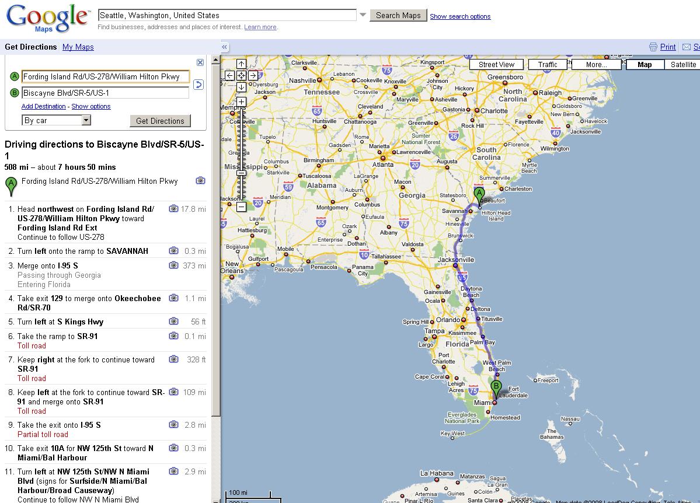Switch map to Satellite view
The width and height of the screenshot is (700, 503).
coord(682,65)
